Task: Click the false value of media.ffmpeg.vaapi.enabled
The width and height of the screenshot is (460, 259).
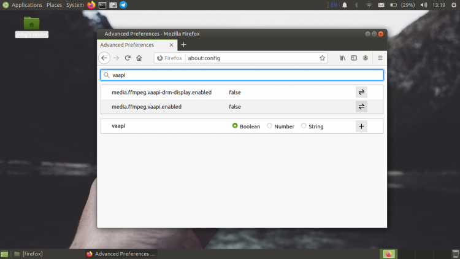Action: [235, 107]
